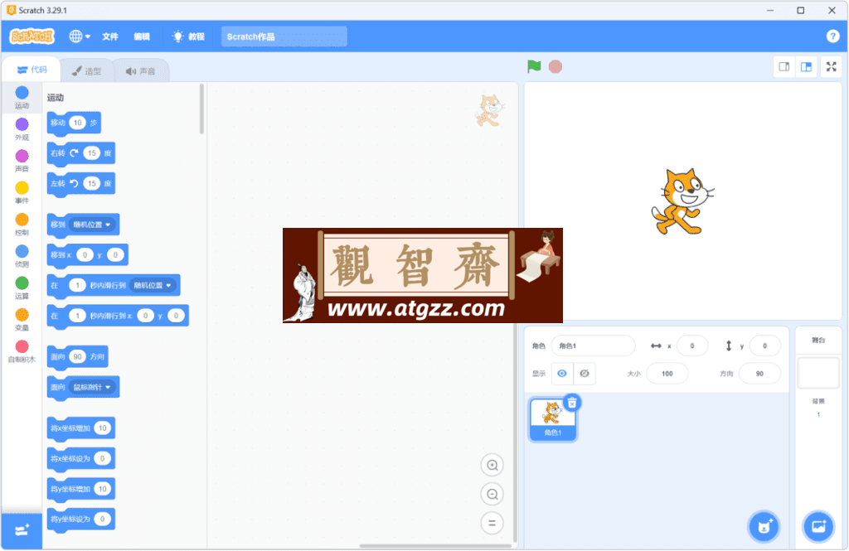
Task: Click the 方向 direction field 90
Action: tap(759, 374)
